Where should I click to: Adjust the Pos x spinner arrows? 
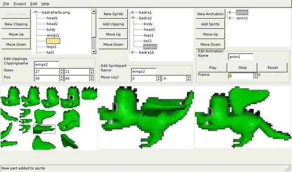click(x=62, y=78)
